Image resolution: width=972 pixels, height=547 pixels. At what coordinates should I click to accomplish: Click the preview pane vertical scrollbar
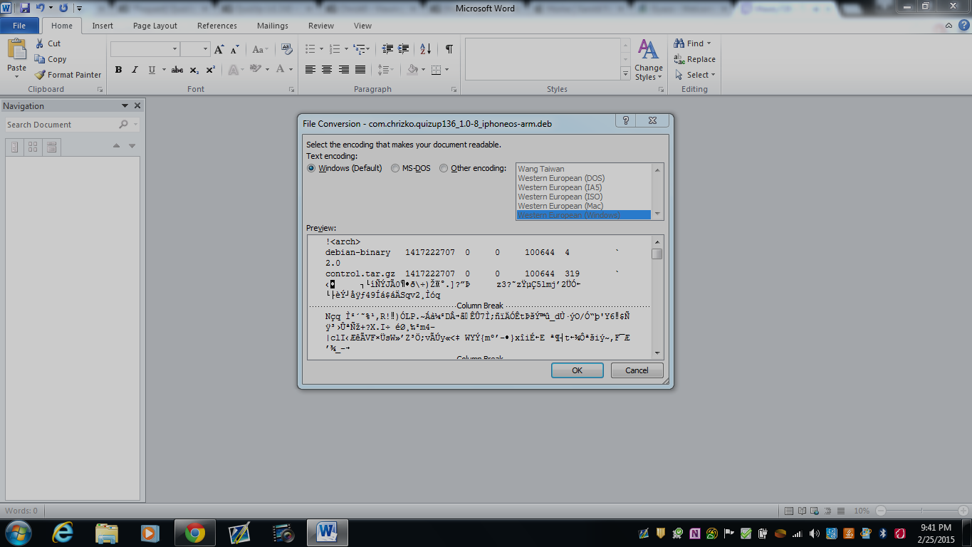point(657,297)
